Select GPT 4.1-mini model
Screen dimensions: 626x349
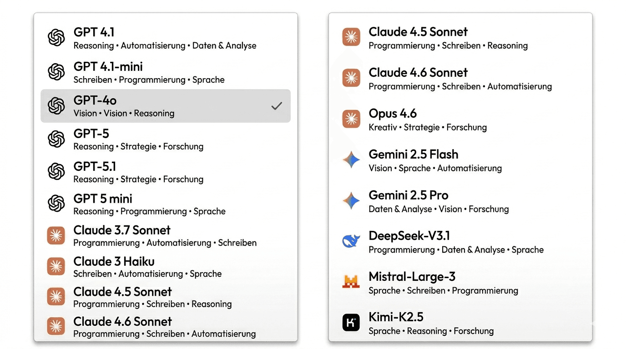coord(166,72)
